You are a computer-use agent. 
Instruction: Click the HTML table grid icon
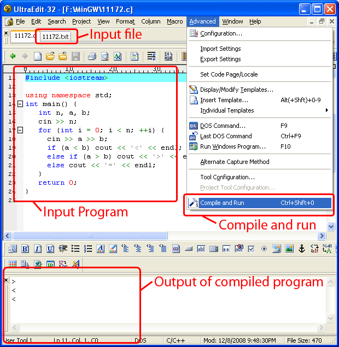[x=13, y=263]
